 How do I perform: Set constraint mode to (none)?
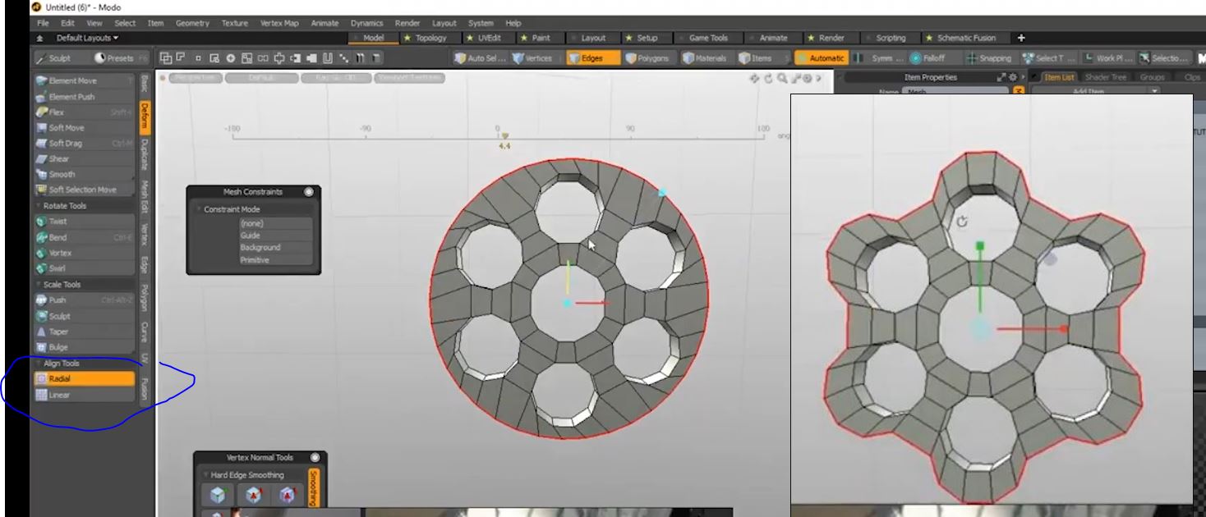[275, 223]
